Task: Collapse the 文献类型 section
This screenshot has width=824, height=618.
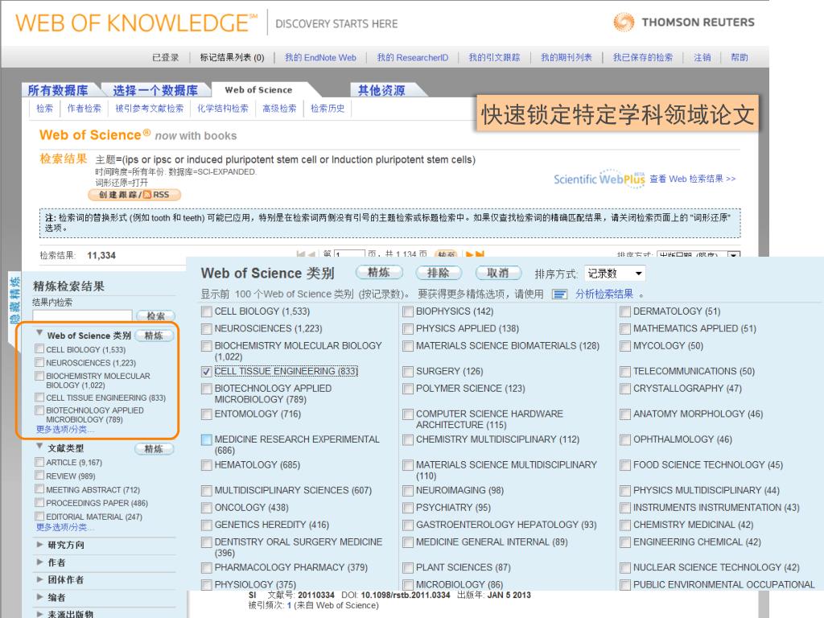Action: tap(39, 446)
